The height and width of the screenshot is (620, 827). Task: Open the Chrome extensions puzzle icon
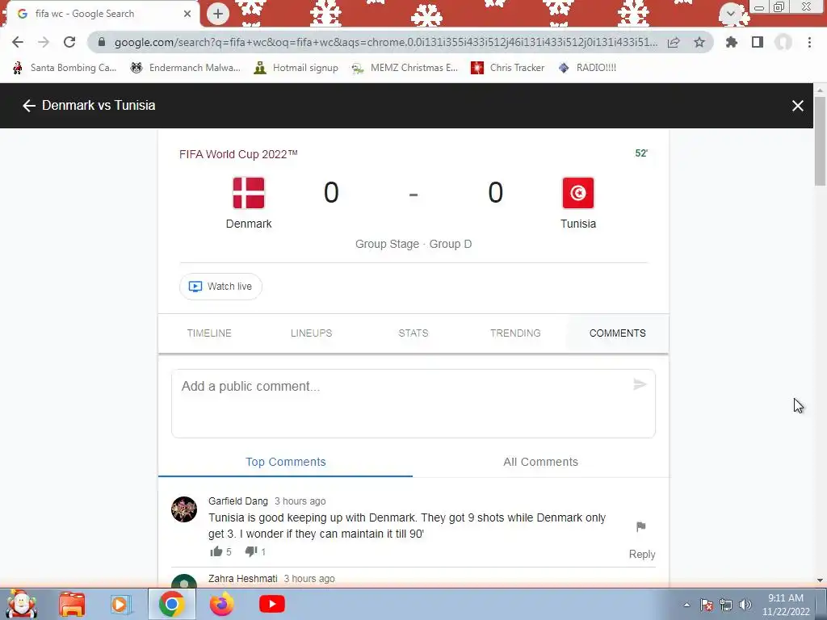click(x=732, y=42)
